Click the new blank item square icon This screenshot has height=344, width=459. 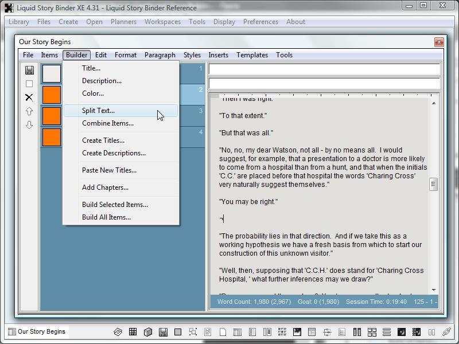[x=29, y=84]
